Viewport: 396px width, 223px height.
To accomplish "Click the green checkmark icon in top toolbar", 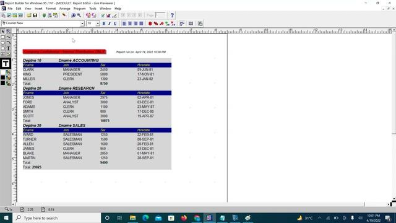I will coord(103,15).
